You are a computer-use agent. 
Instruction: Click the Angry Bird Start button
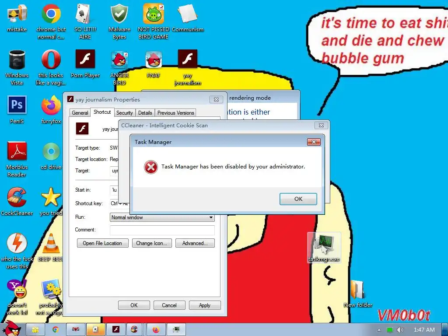click(x=11, y=329)
